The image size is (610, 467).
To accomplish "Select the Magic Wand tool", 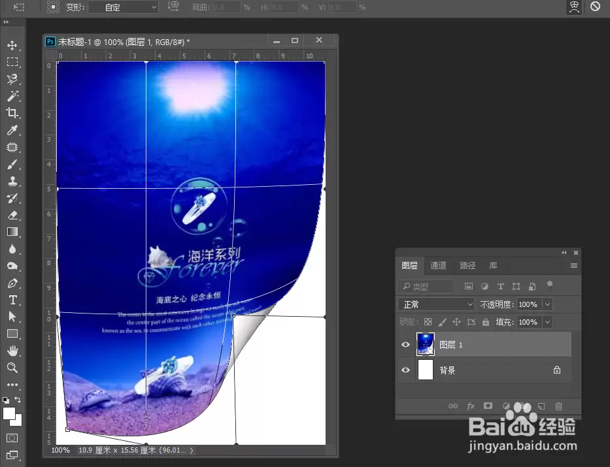I will [12, 95].
